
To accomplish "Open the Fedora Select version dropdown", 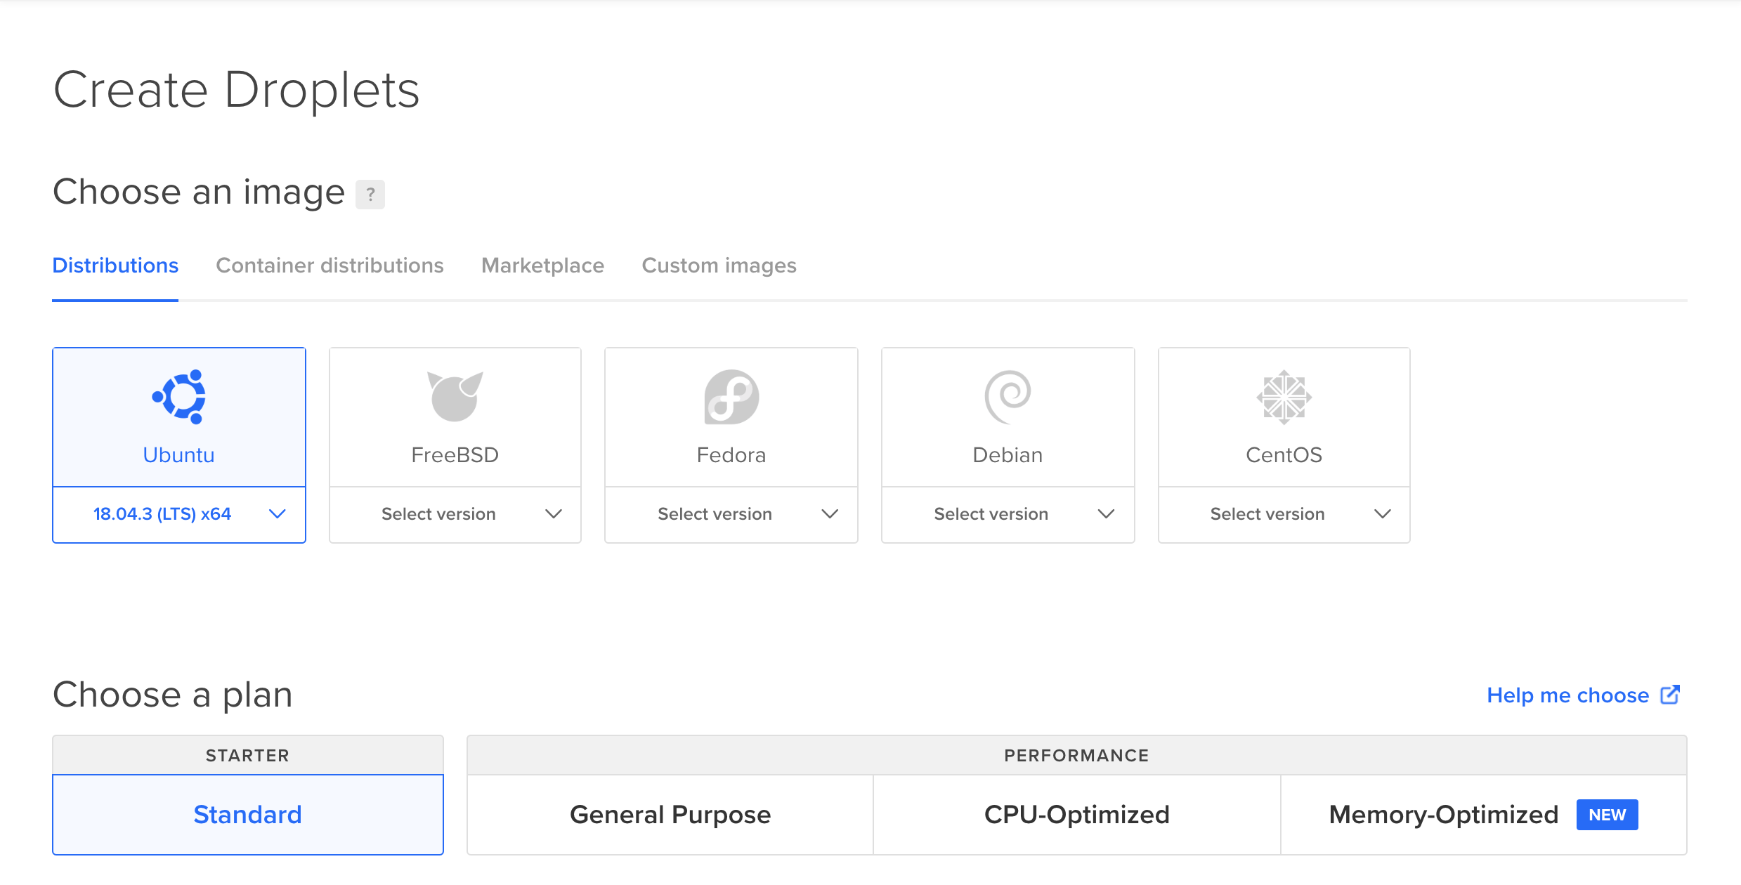I will [x=731, y=514].
